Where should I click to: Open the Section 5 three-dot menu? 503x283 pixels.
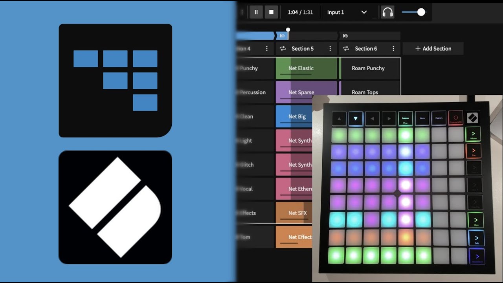[330, 49]
